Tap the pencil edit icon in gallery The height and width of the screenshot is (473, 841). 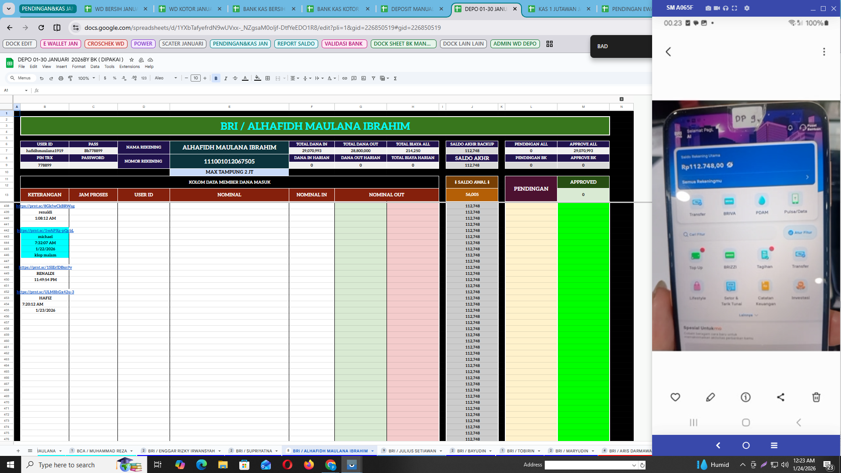710,397
